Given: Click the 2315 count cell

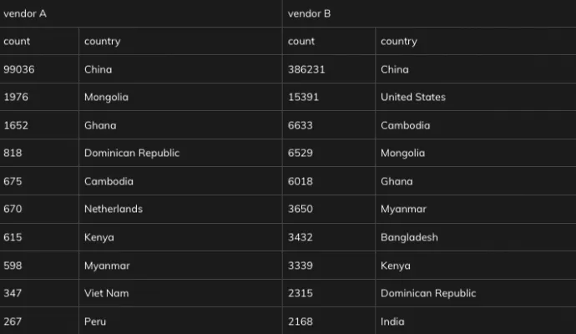Looking at the screenshot, I should pos(329,293).
